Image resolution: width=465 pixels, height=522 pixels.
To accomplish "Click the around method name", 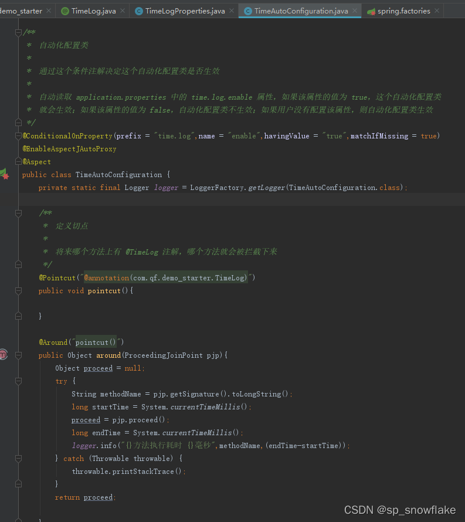I will (108, 355).
